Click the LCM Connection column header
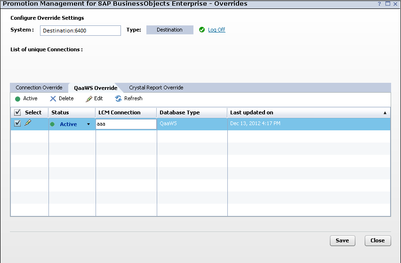Viewport: 401px width, 263px height. (126, 112)
